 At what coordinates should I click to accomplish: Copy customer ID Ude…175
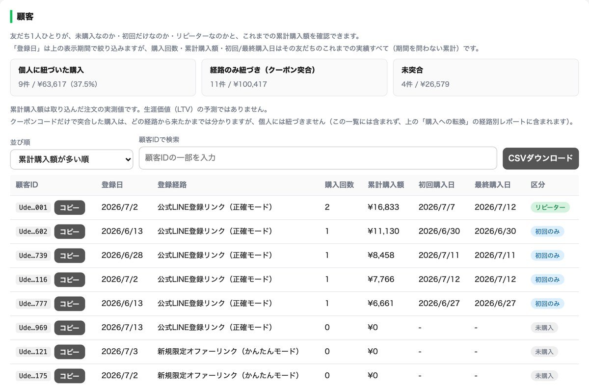pyautogui.click(x=70, y=376)
